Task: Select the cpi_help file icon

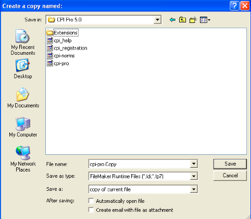Action: 49,40
